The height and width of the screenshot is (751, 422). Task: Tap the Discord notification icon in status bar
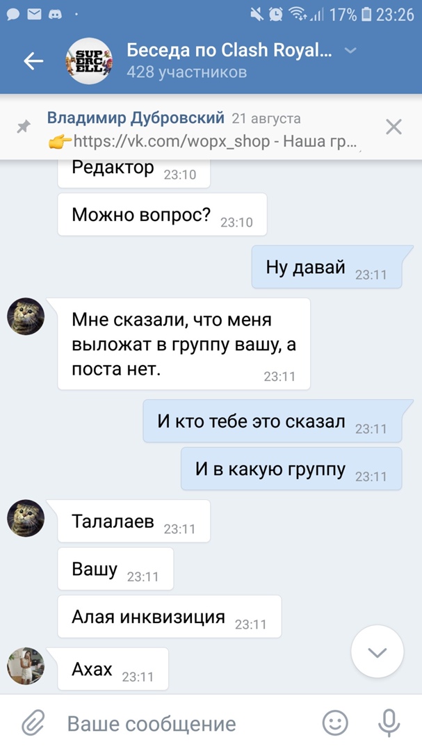click(x=56, y=15)
